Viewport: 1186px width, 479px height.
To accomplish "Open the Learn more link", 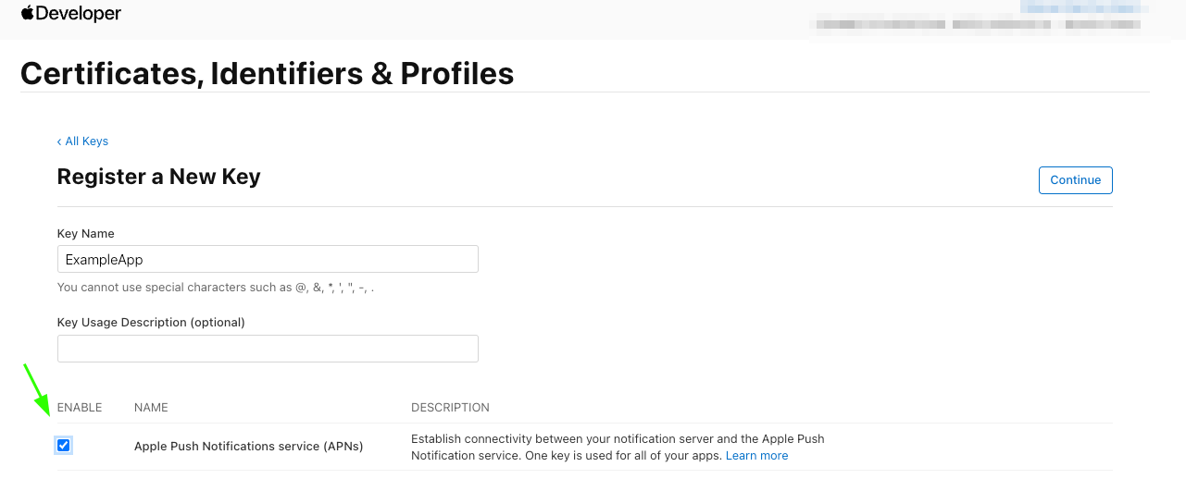I will (x=756, y=456).
